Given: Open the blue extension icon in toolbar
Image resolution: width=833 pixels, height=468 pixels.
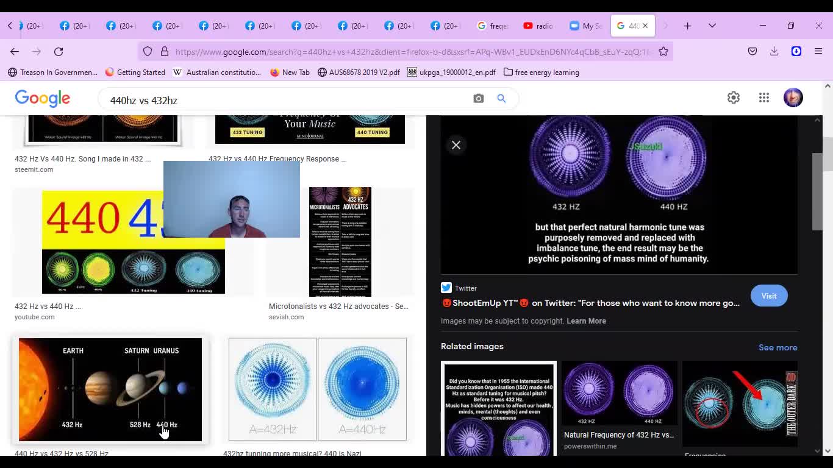Looking at the screenshot, I should click(796, 52).
